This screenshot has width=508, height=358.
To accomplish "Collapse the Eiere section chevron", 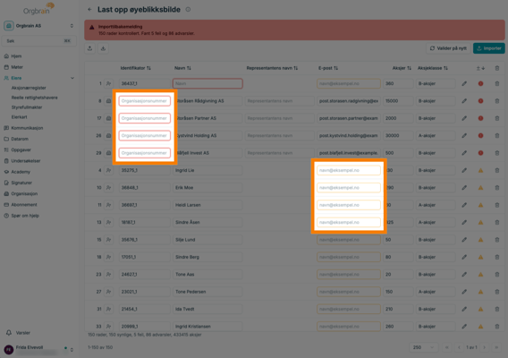I will click(72, 78).
